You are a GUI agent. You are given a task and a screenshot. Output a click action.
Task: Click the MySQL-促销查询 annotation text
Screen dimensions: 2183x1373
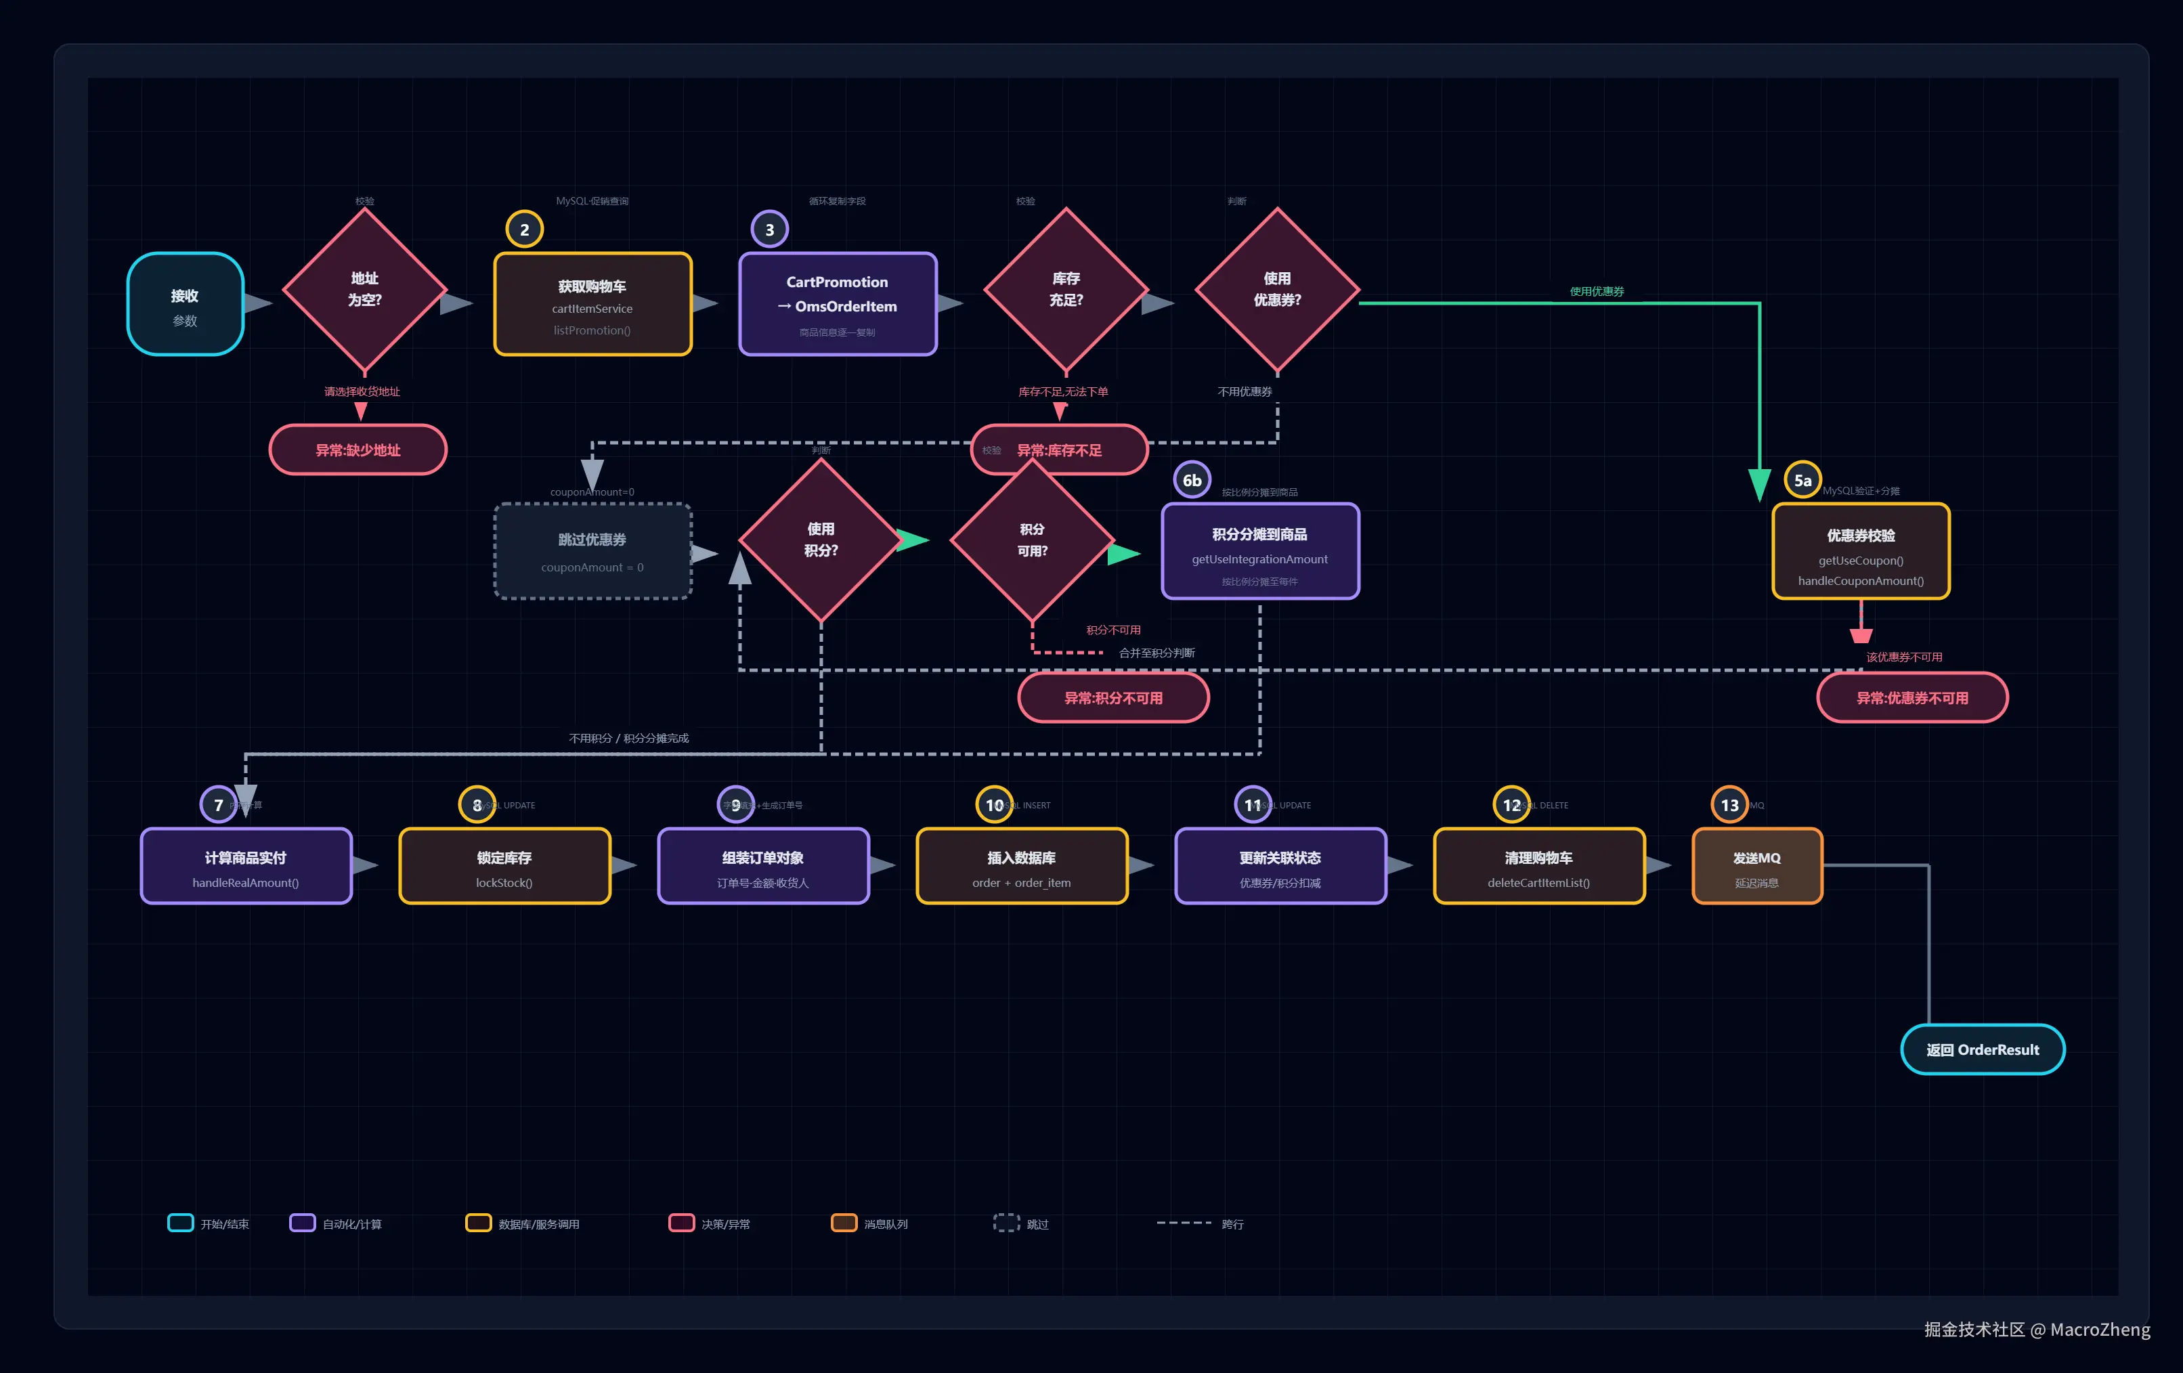[592, 201]
